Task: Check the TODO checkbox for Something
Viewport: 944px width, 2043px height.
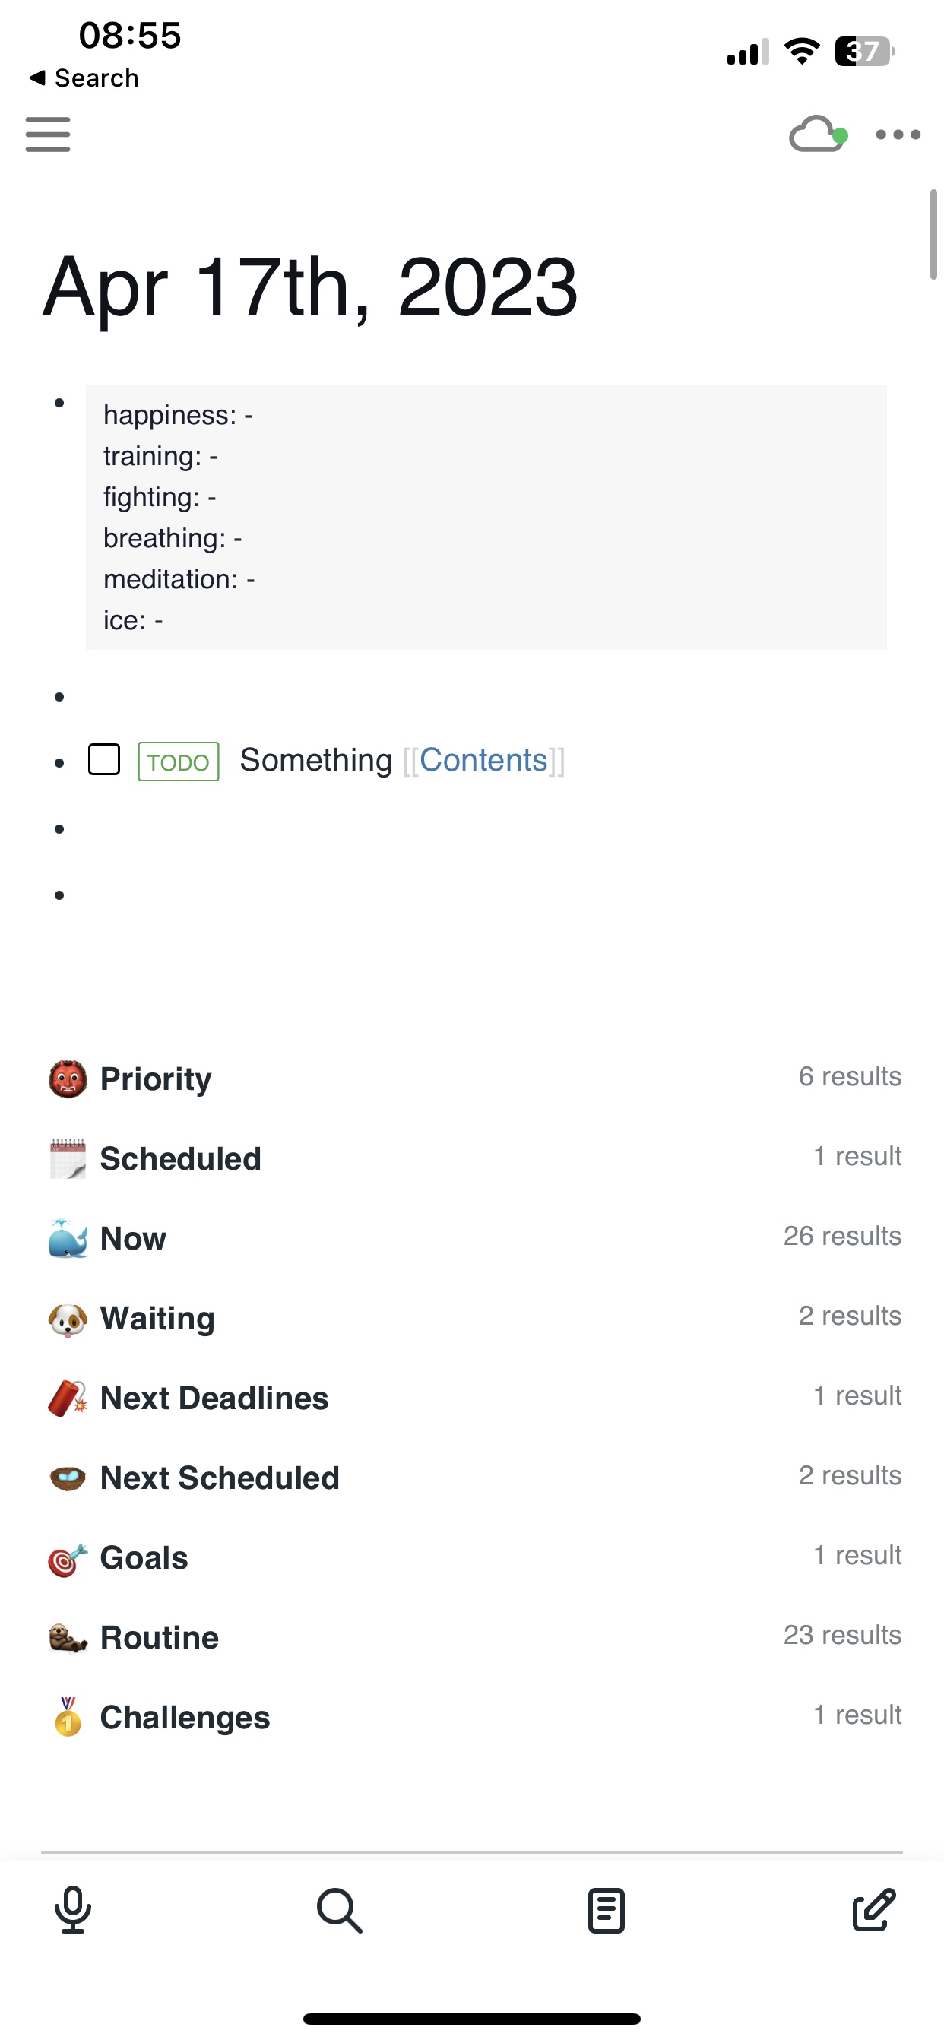Action: (x=104, y=761)
